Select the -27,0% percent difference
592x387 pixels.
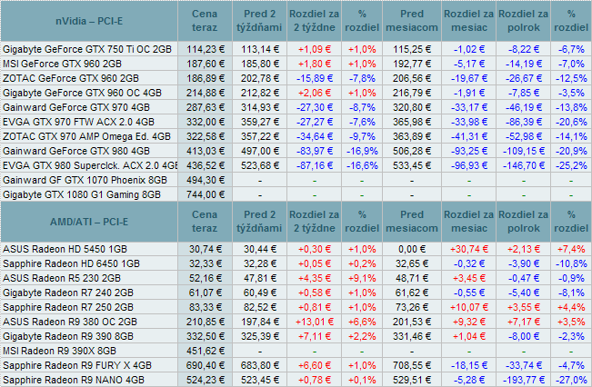coord(571,380)
